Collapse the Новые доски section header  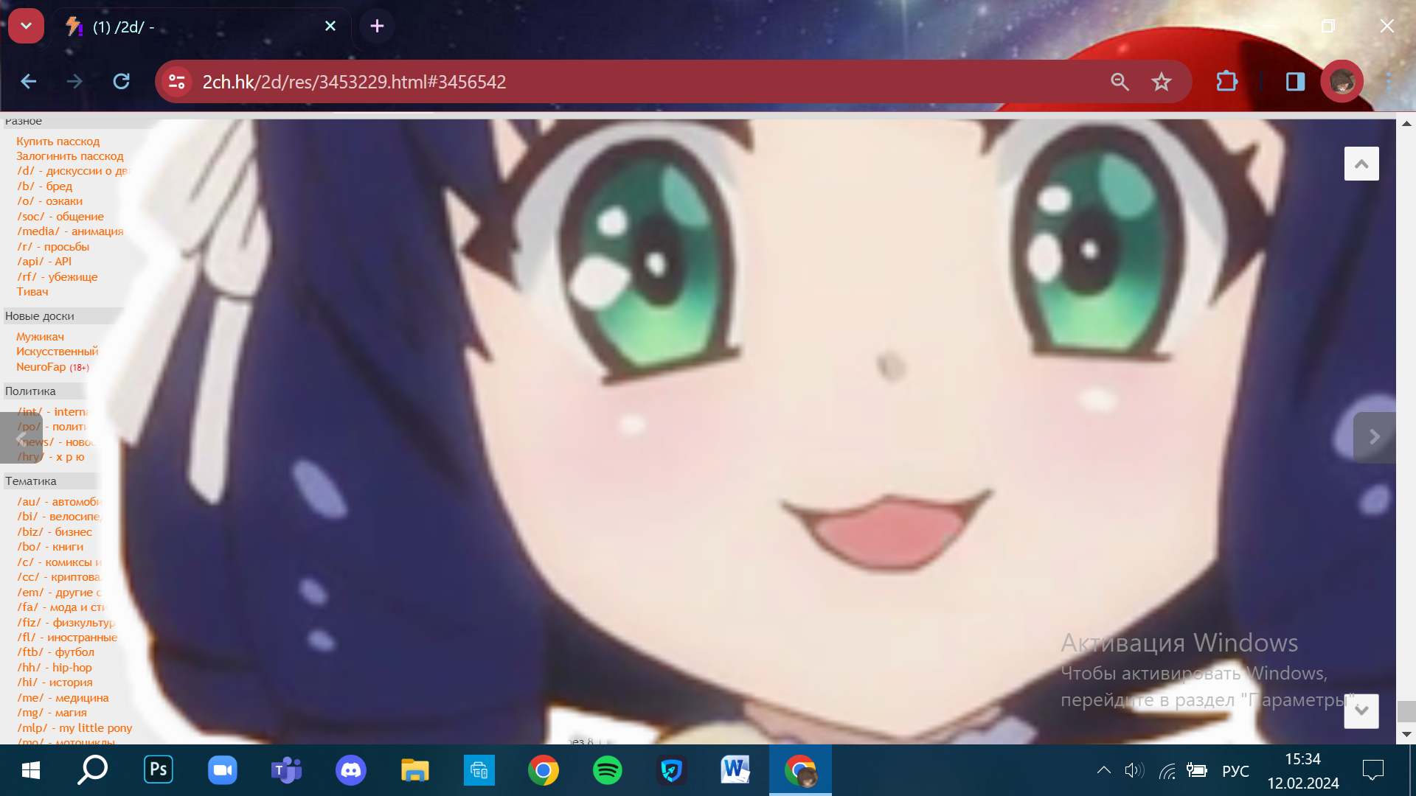coord(63,315)
